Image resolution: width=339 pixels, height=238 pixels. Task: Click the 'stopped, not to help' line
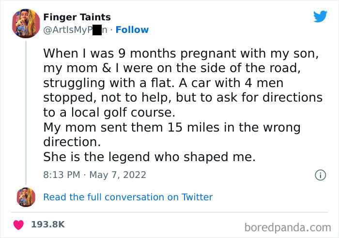point(183,97)
